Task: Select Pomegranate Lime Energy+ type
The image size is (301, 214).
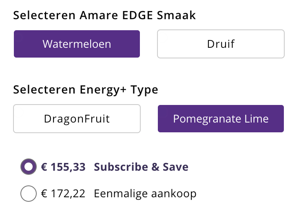Action: (x=221, y=119)
